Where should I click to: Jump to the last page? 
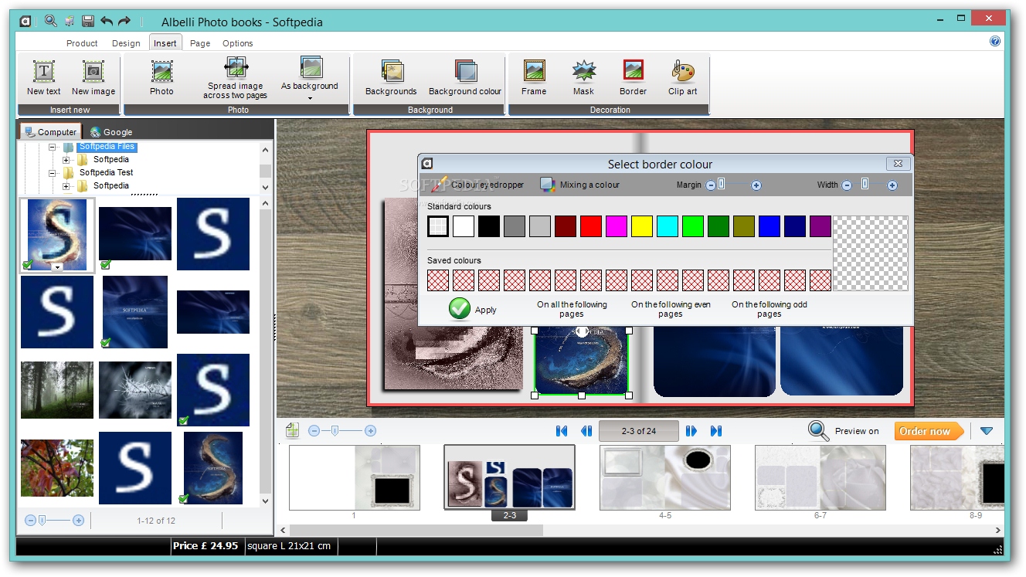pos(716,431)
